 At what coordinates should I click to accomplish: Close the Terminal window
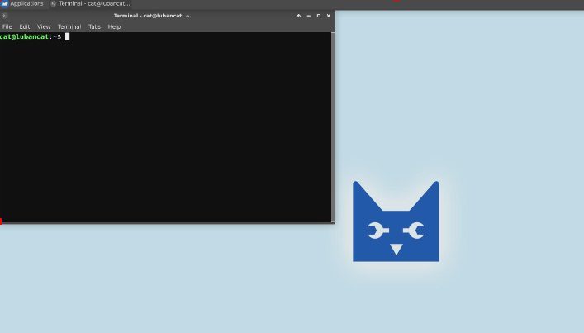tap(329, 16)
